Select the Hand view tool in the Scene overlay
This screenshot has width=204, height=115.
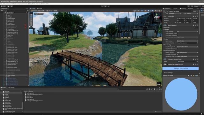click(x=31, y=15)
